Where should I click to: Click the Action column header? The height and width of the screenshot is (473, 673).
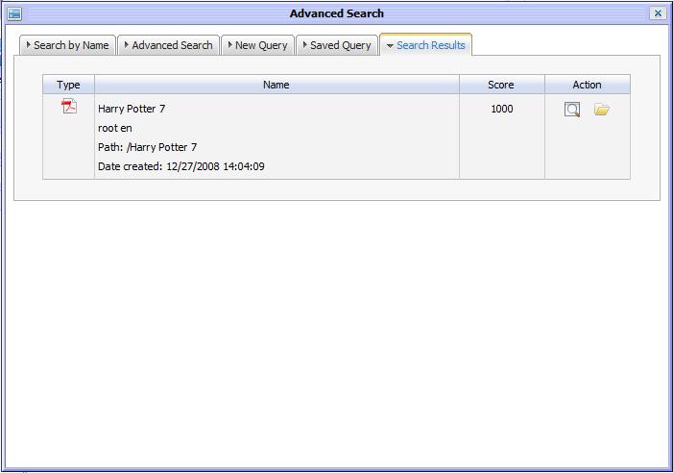588,85
